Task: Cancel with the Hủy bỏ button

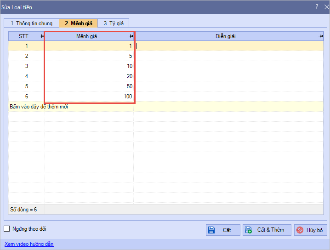Action: click(x=311, y=230)
